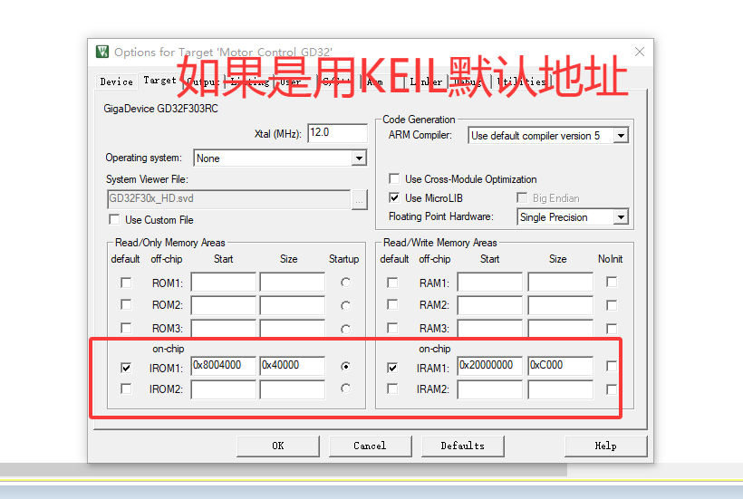Image resolution: width=743 pixels, height=499 pixels.
Task: Enable NoInit for IRAM2
Action: click(612, 389)
